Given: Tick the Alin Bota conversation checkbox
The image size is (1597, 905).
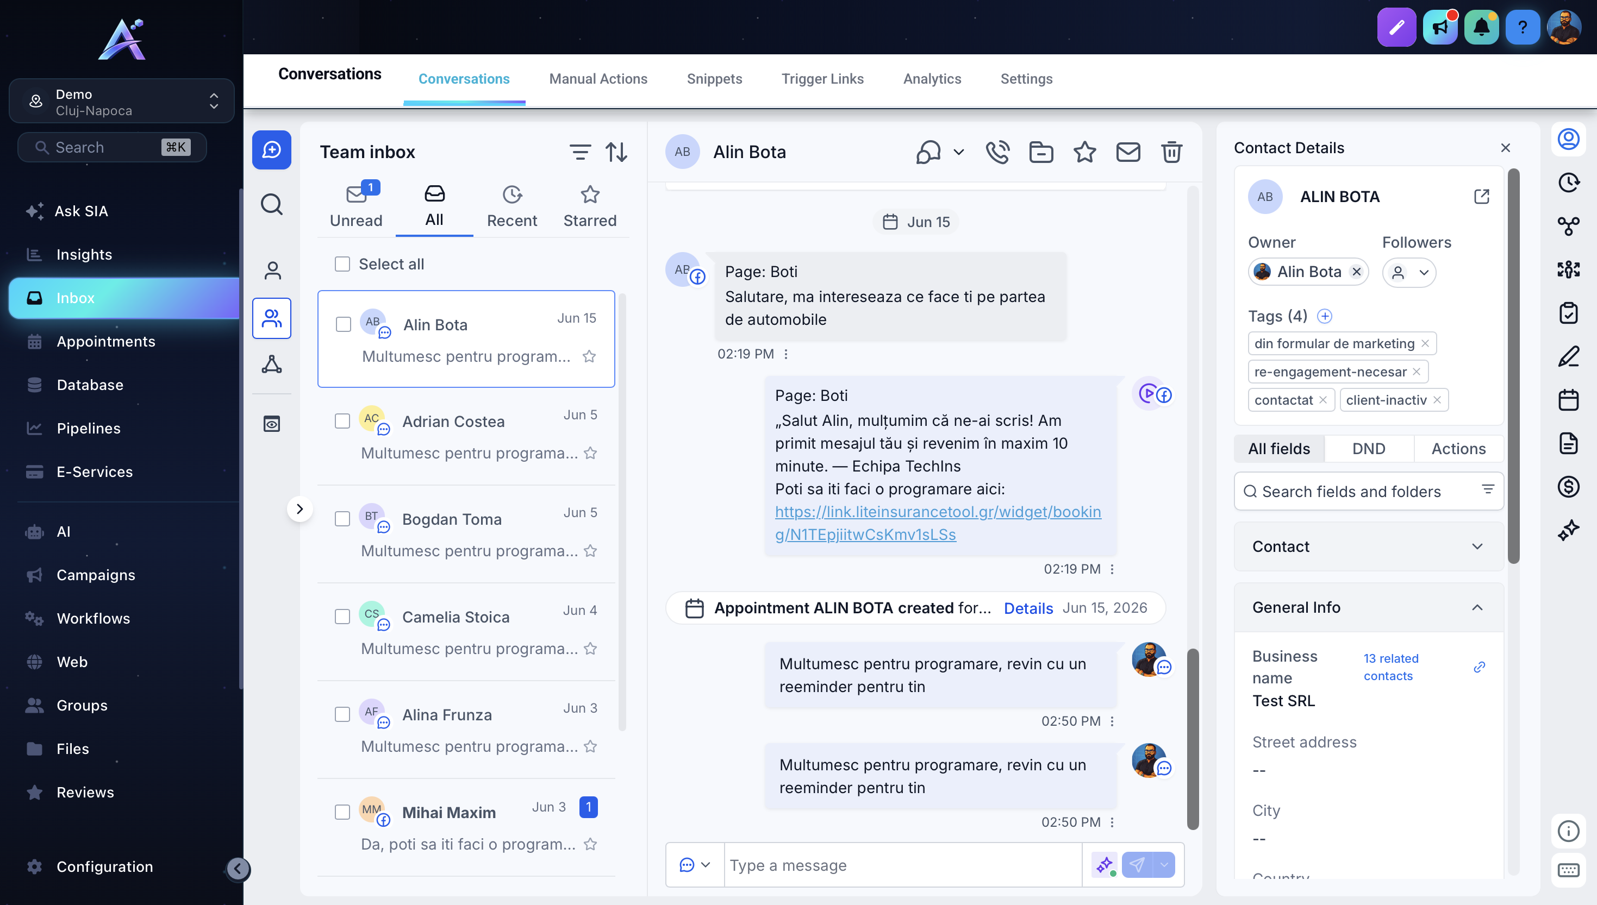Looking at the screenshot, I should (344, 324).
